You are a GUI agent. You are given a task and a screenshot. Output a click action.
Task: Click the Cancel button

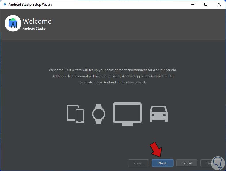[187, 163]
